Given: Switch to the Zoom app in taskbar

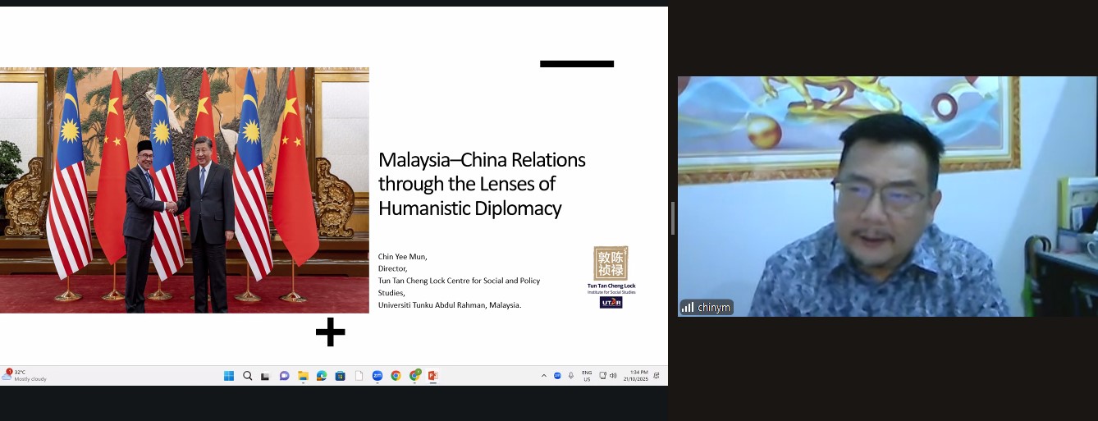Looking at the screenshot, I should 377,376.
